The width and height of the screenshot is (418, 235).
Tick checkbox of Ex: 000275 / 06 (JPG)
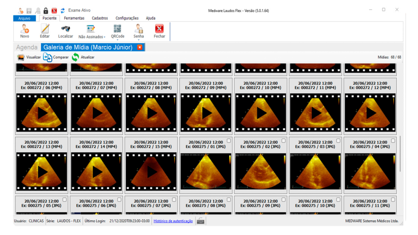tap(119, 200)
